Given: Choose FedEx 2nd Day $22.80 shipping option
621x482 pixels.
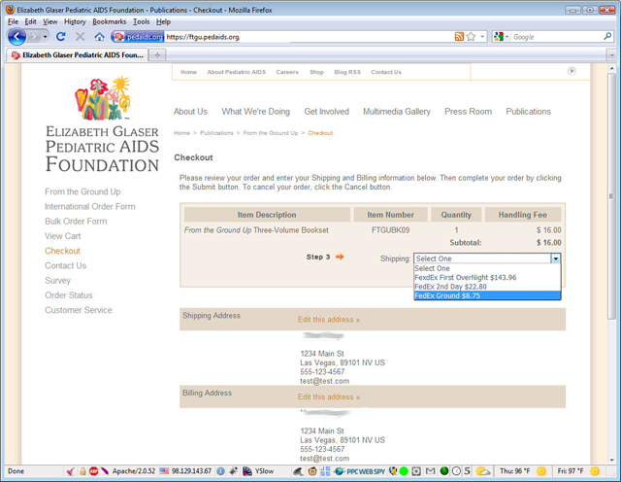Looking at the screenshot, I should pyautogui.click(x=487, y=287).
